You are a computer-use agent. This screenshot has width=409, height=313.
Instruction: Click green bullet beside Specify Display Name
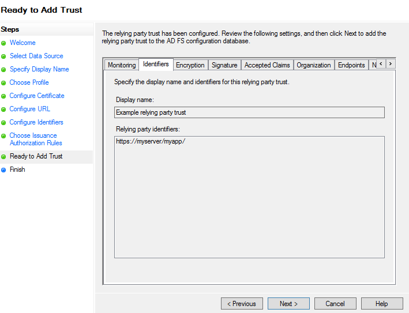point(3,70)
